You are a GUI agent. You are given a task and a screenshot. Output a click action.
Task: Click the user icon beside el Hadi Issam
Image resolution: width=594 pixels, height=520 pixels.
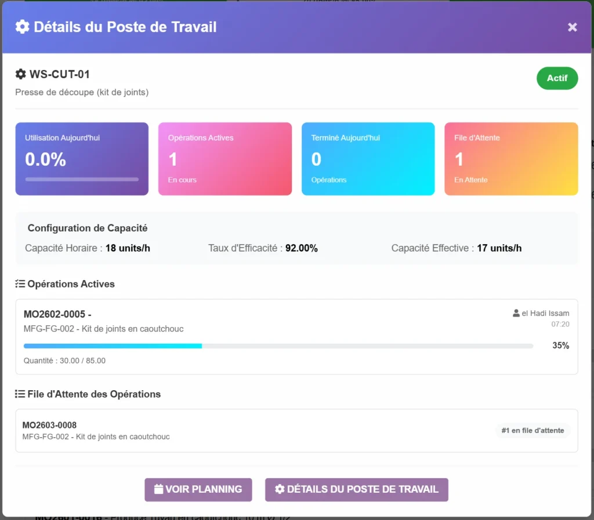click(x=516, y=314)
